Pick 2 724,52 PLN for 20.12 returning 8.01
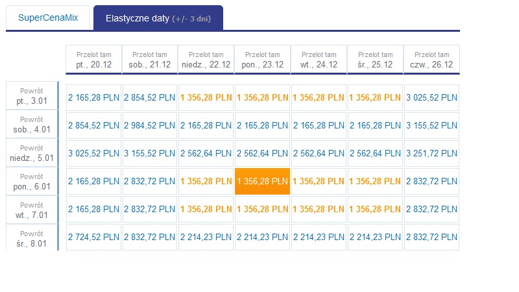 93,237
